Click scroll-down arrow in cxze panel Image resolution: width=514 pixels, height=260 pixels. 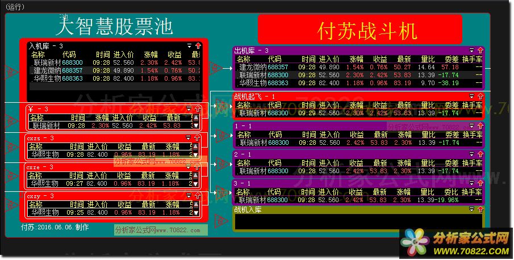(x=196, y=184)
